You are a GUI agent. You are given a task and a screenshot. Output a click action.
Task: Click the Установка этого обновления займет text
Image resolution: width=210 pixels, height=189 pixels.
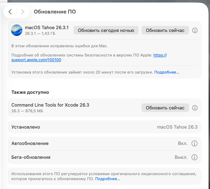click(82, 72)
